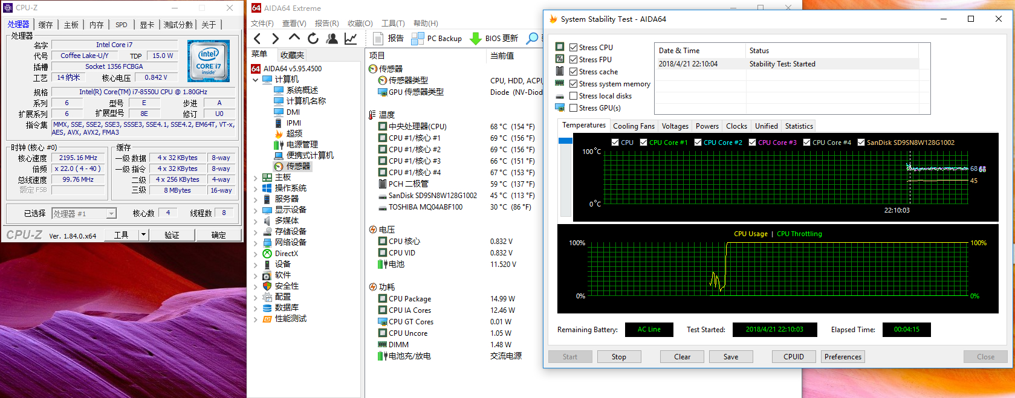Switch to Cooling Fans tab
This screenshot has height=398, width=1015.
(x=634, y=126)
